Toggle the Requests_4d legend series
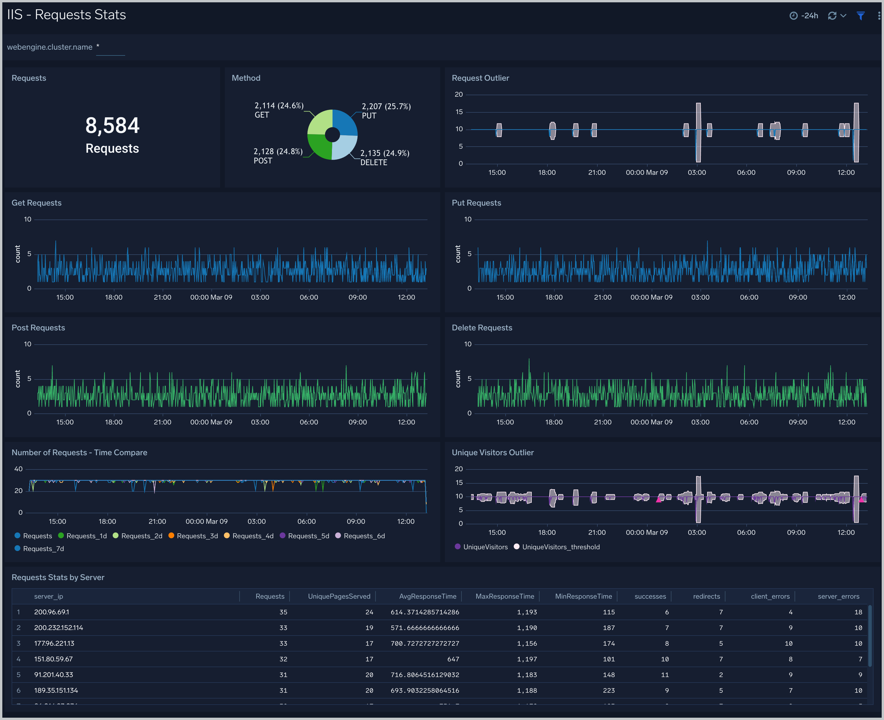 [249, 536]
